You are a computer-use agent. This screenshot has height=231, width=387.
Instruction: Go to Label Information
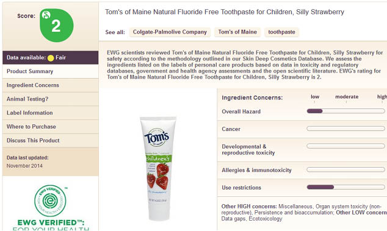tap(50, 113)
